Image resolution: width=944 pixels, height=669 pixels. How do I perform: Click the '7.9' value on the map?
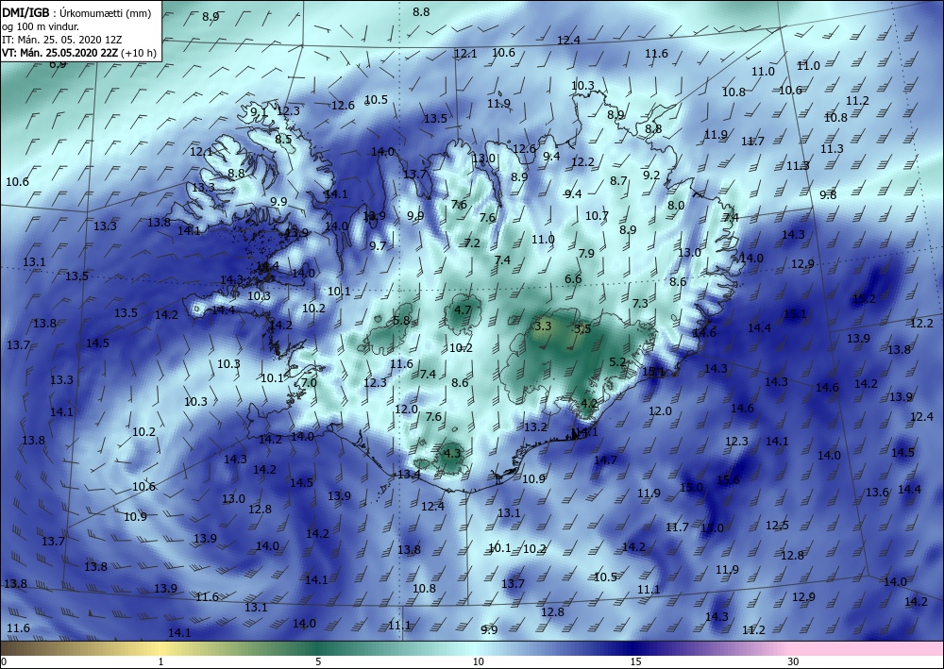point(586,253)
